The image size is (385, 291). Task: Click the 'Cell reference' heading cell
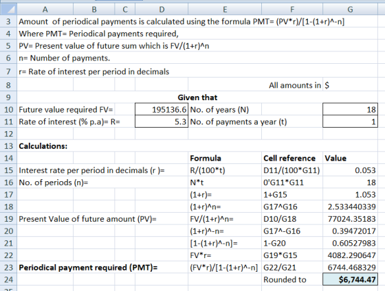(292, 158)
